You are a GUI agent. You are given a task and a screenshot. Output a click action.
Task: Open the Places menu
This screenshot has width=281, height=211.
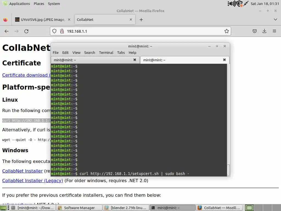(39, 4)
